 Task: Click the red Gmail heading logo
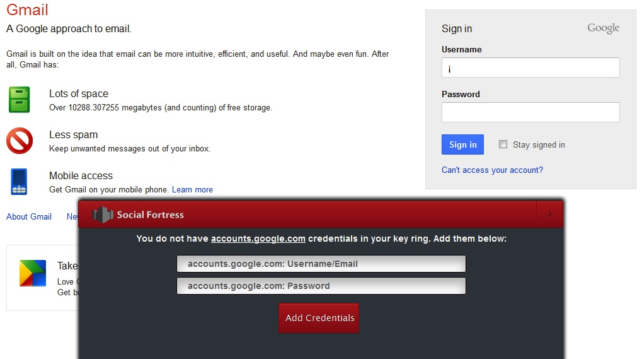(x=27, y=10)
